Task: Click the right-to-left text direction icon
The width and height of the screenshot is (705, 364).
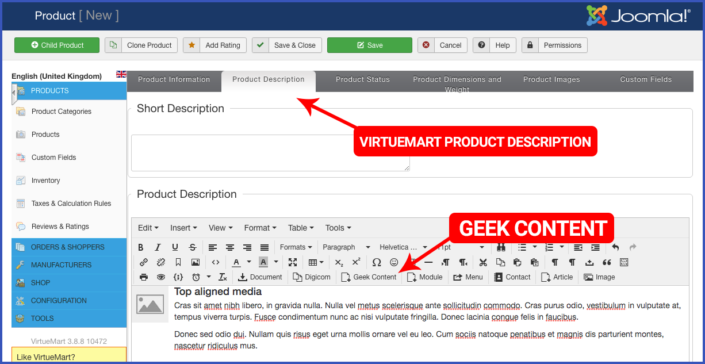Action: pyautogui.click(x=463, y=262)
